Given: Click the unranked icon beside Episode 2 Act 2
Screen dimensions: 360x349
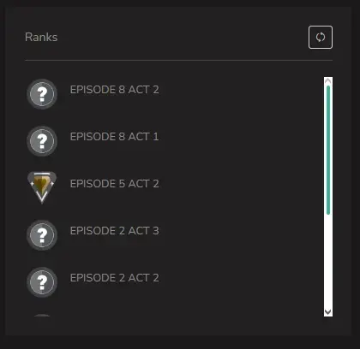Looking at the screenshot, I should [x=42, y=282].
